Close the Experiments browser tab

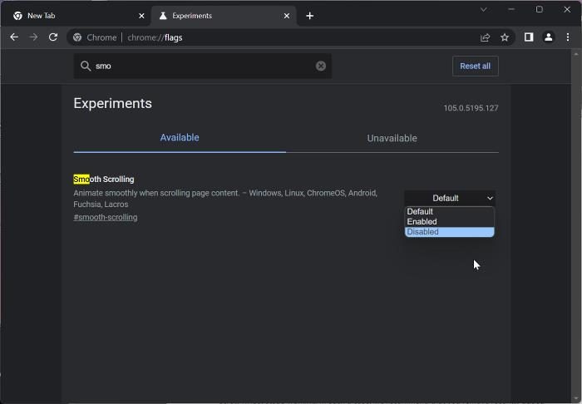pos(288,16)
